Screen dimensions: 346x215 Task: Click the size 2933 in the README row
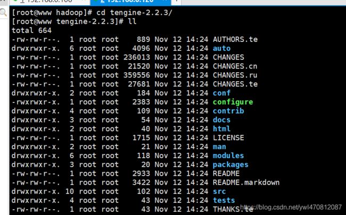click(x=141, y=174)
